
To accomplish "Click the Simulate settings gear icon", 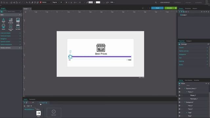I will coord(176,8).
